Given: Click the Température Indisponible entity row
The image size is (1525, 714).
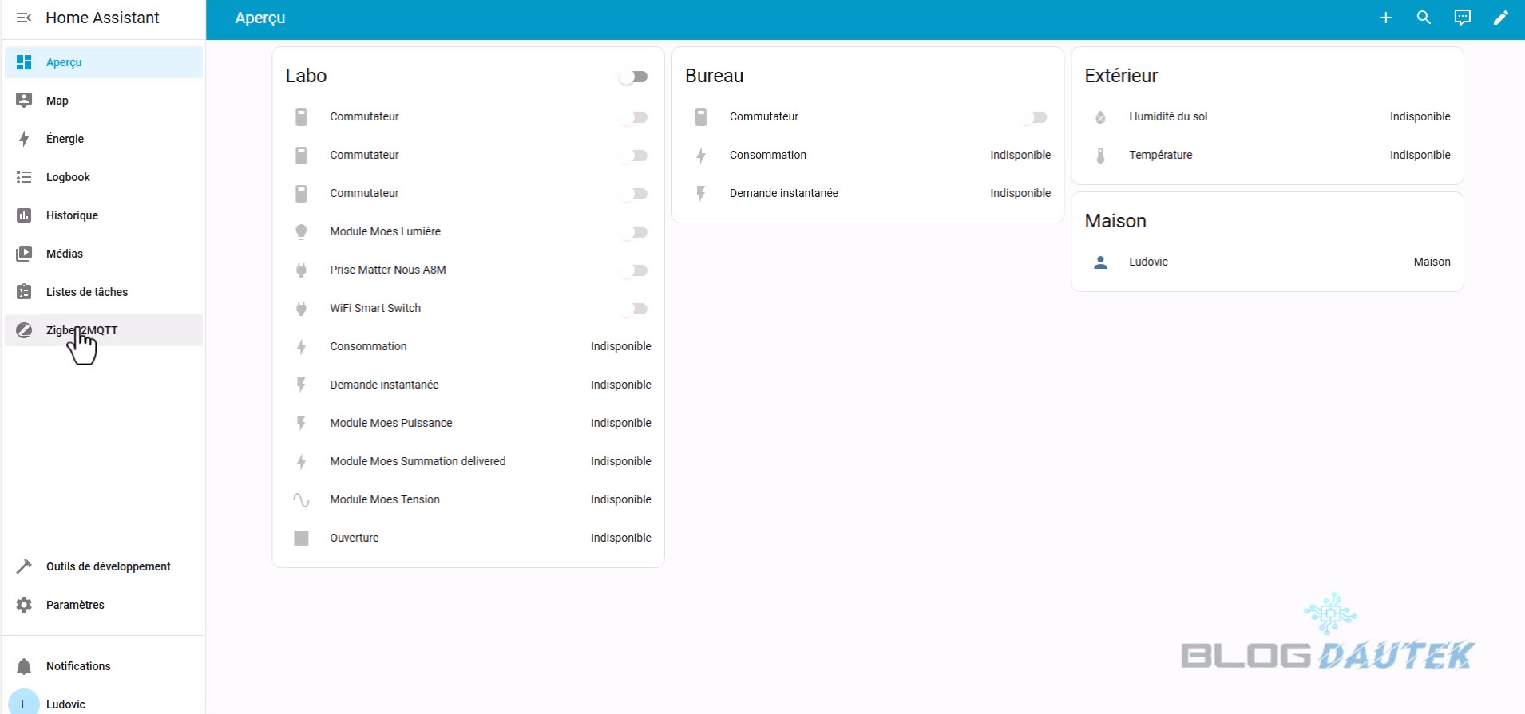Looking at the screenshot, I should click(x=1266, y=155).
